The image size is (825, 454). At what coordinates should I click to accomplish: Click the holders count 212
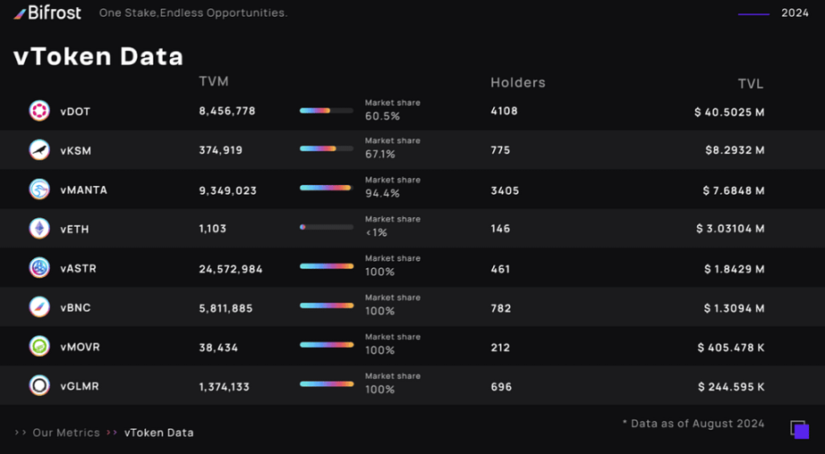(500, 348)
